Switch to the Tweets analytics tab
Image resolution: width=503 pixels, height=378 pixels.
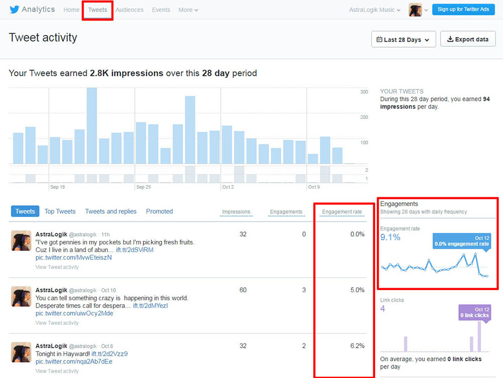click(98, 10)
